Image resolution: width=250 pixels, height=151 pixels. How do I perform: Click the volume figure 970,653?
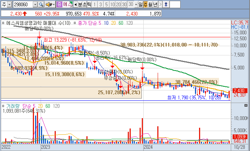tap(73, 14)
